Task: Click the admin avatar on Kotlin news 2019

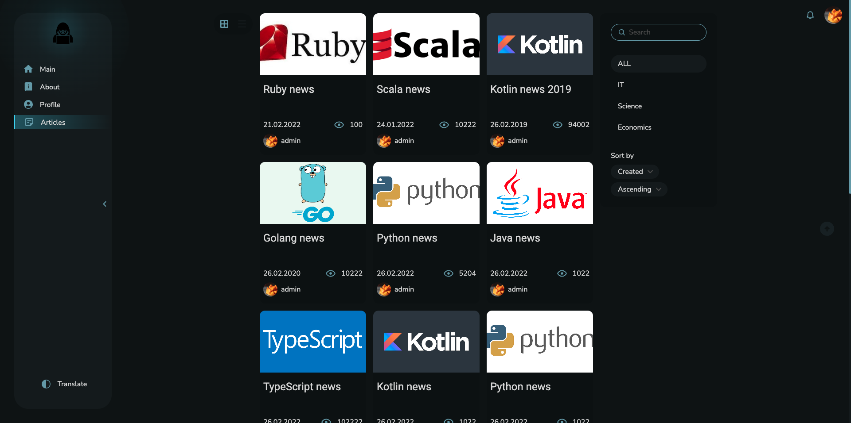Action: (497, 141)
